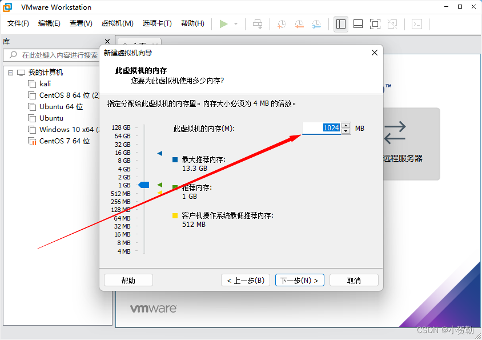This screenshot has width=482, height=340.
Task: Click the 4 MB scale label
Action: pyautogui.click(x=124, y=251)
